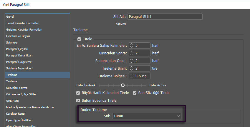Toggle the Tirele checkbox

pos(79,39)
